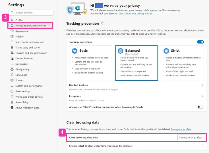
Task: Click the Languages sidebar icon
Action: click(12, 75)
